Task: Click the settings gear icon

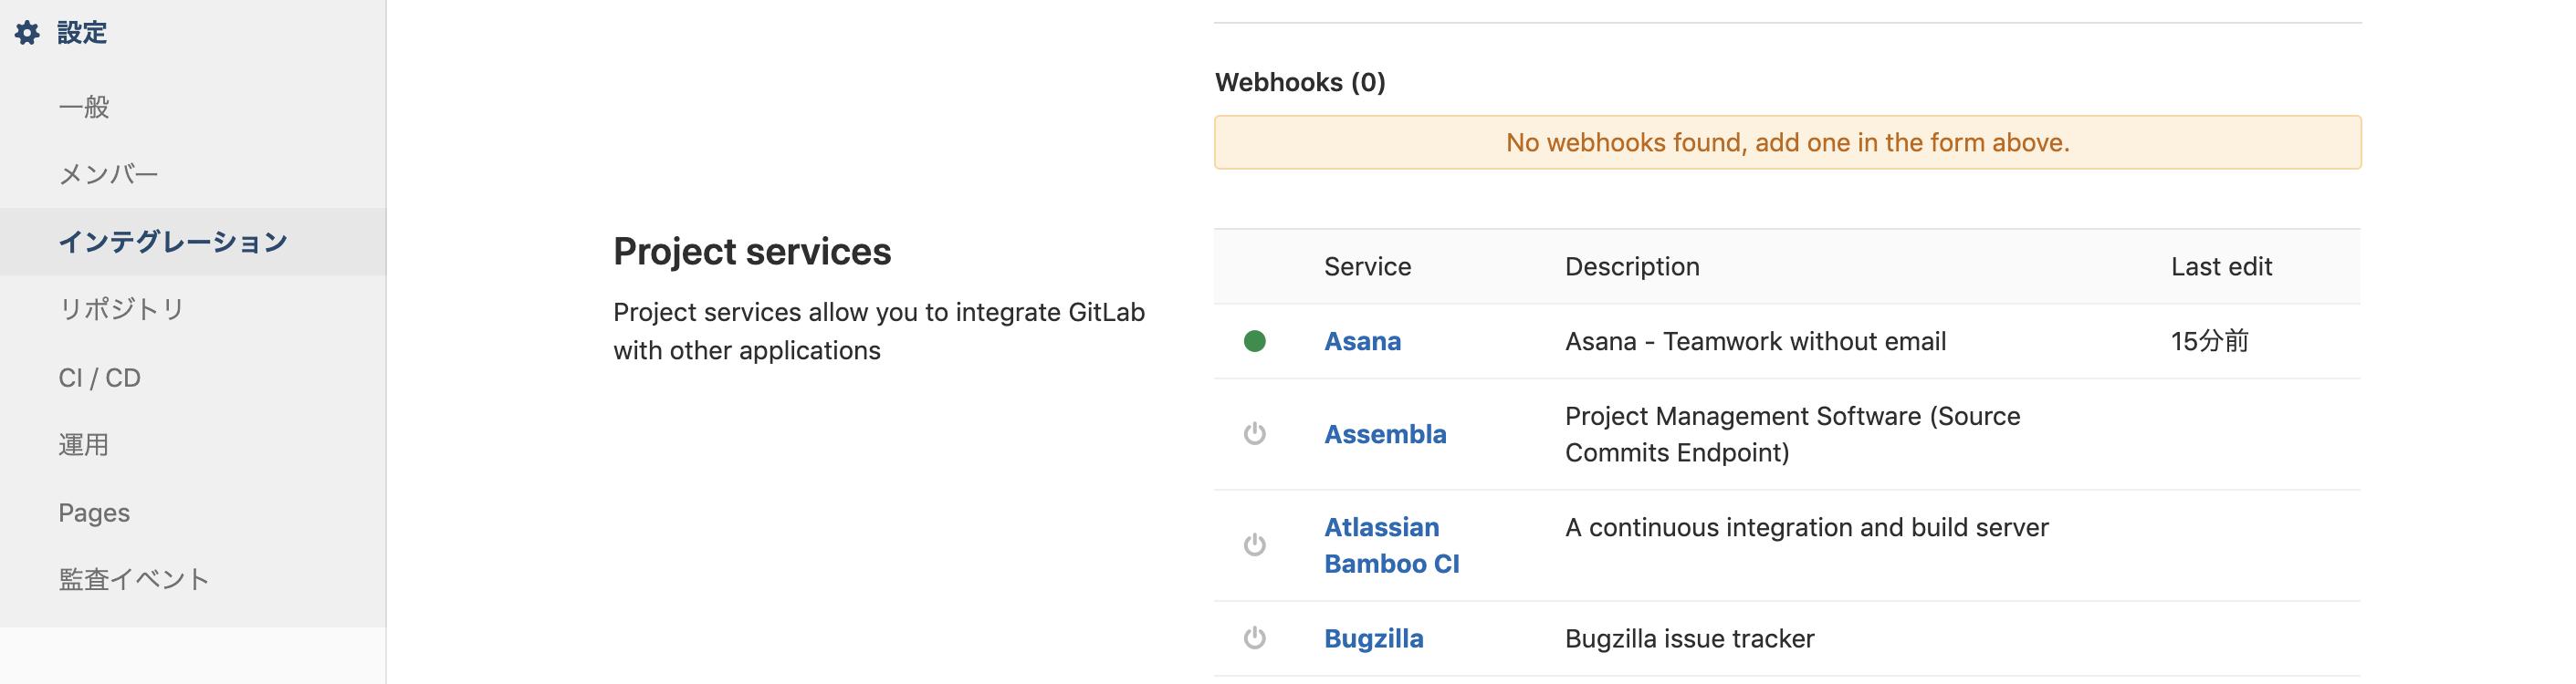Action: (27, 33)
